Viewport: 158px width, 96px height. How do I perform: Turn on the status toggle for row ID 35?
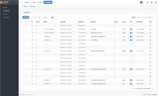pyautogui.click(x=131, y=47)
